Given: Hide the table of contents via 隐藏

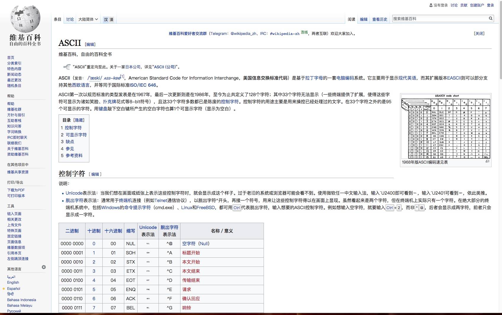Looking at the screenshot, I should [79, 120].
